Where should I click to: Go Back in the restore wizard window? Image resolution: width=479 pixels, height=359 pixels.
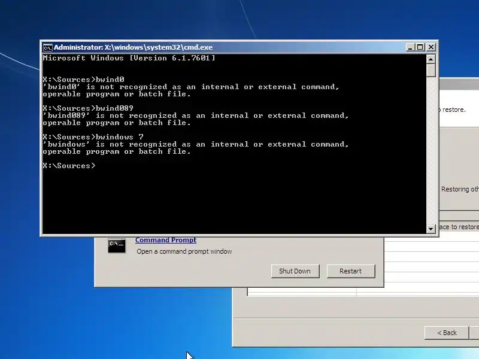(x=447, y=333)
